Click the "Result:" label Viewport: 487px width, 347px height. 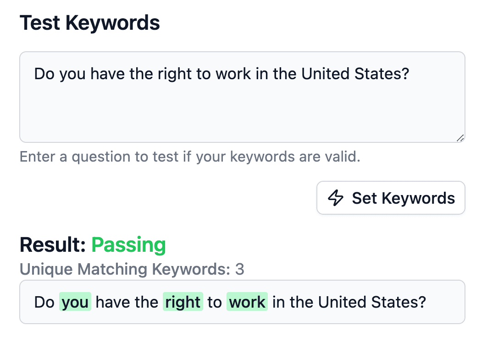53,245
